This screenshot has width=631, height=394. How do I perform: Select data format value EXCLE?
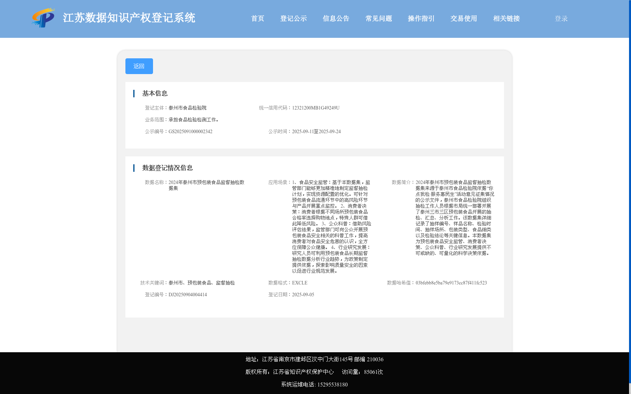[x=300, y=283]
